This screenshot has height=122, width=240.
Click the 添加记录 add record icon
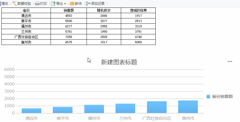[x=88, y=4]
